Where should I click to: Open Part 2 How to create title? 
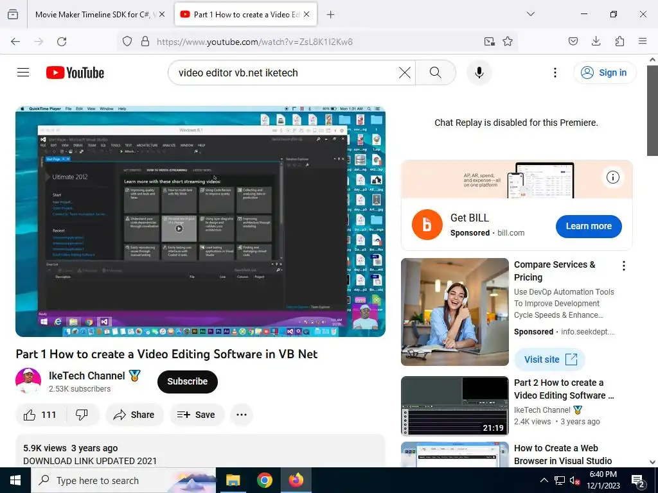564,389
